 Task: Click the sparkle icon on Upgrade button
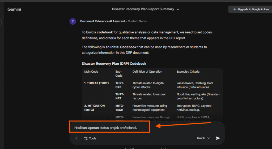pyautogui.click(x=235, y=9)
